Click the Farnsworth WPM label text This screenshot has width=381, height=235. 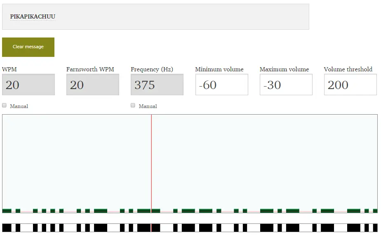pos(90,69)
